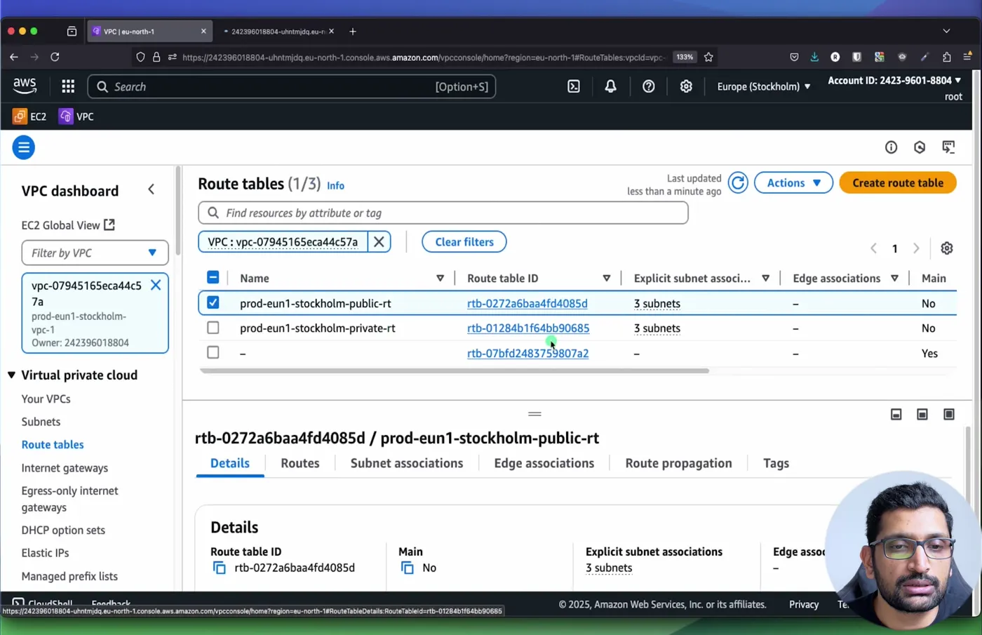982x635 pixels.
Task: Remove the VPC filter chip with the X
Action: (379, 242)
